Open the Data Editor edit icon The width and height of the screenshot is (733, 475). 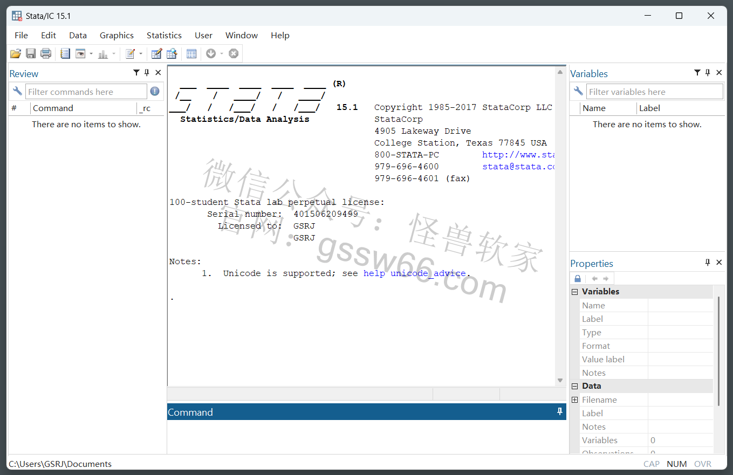pyautogui.click(x=157, y=53)
